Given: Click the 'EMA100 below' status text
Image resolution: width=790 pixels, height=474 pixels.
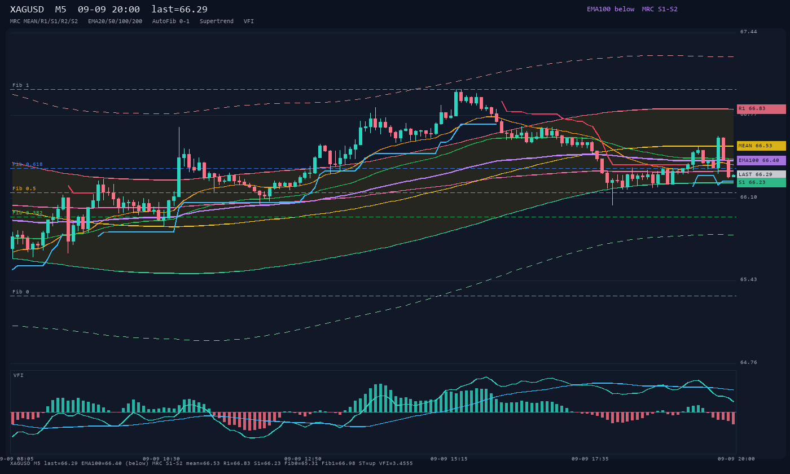Looking at the screenshot, I should click(x=611, y=9).
